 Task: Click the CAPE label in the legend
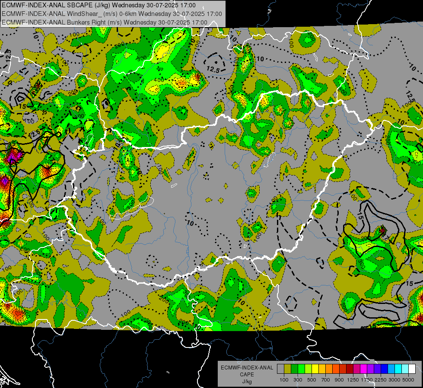[247, 374]
